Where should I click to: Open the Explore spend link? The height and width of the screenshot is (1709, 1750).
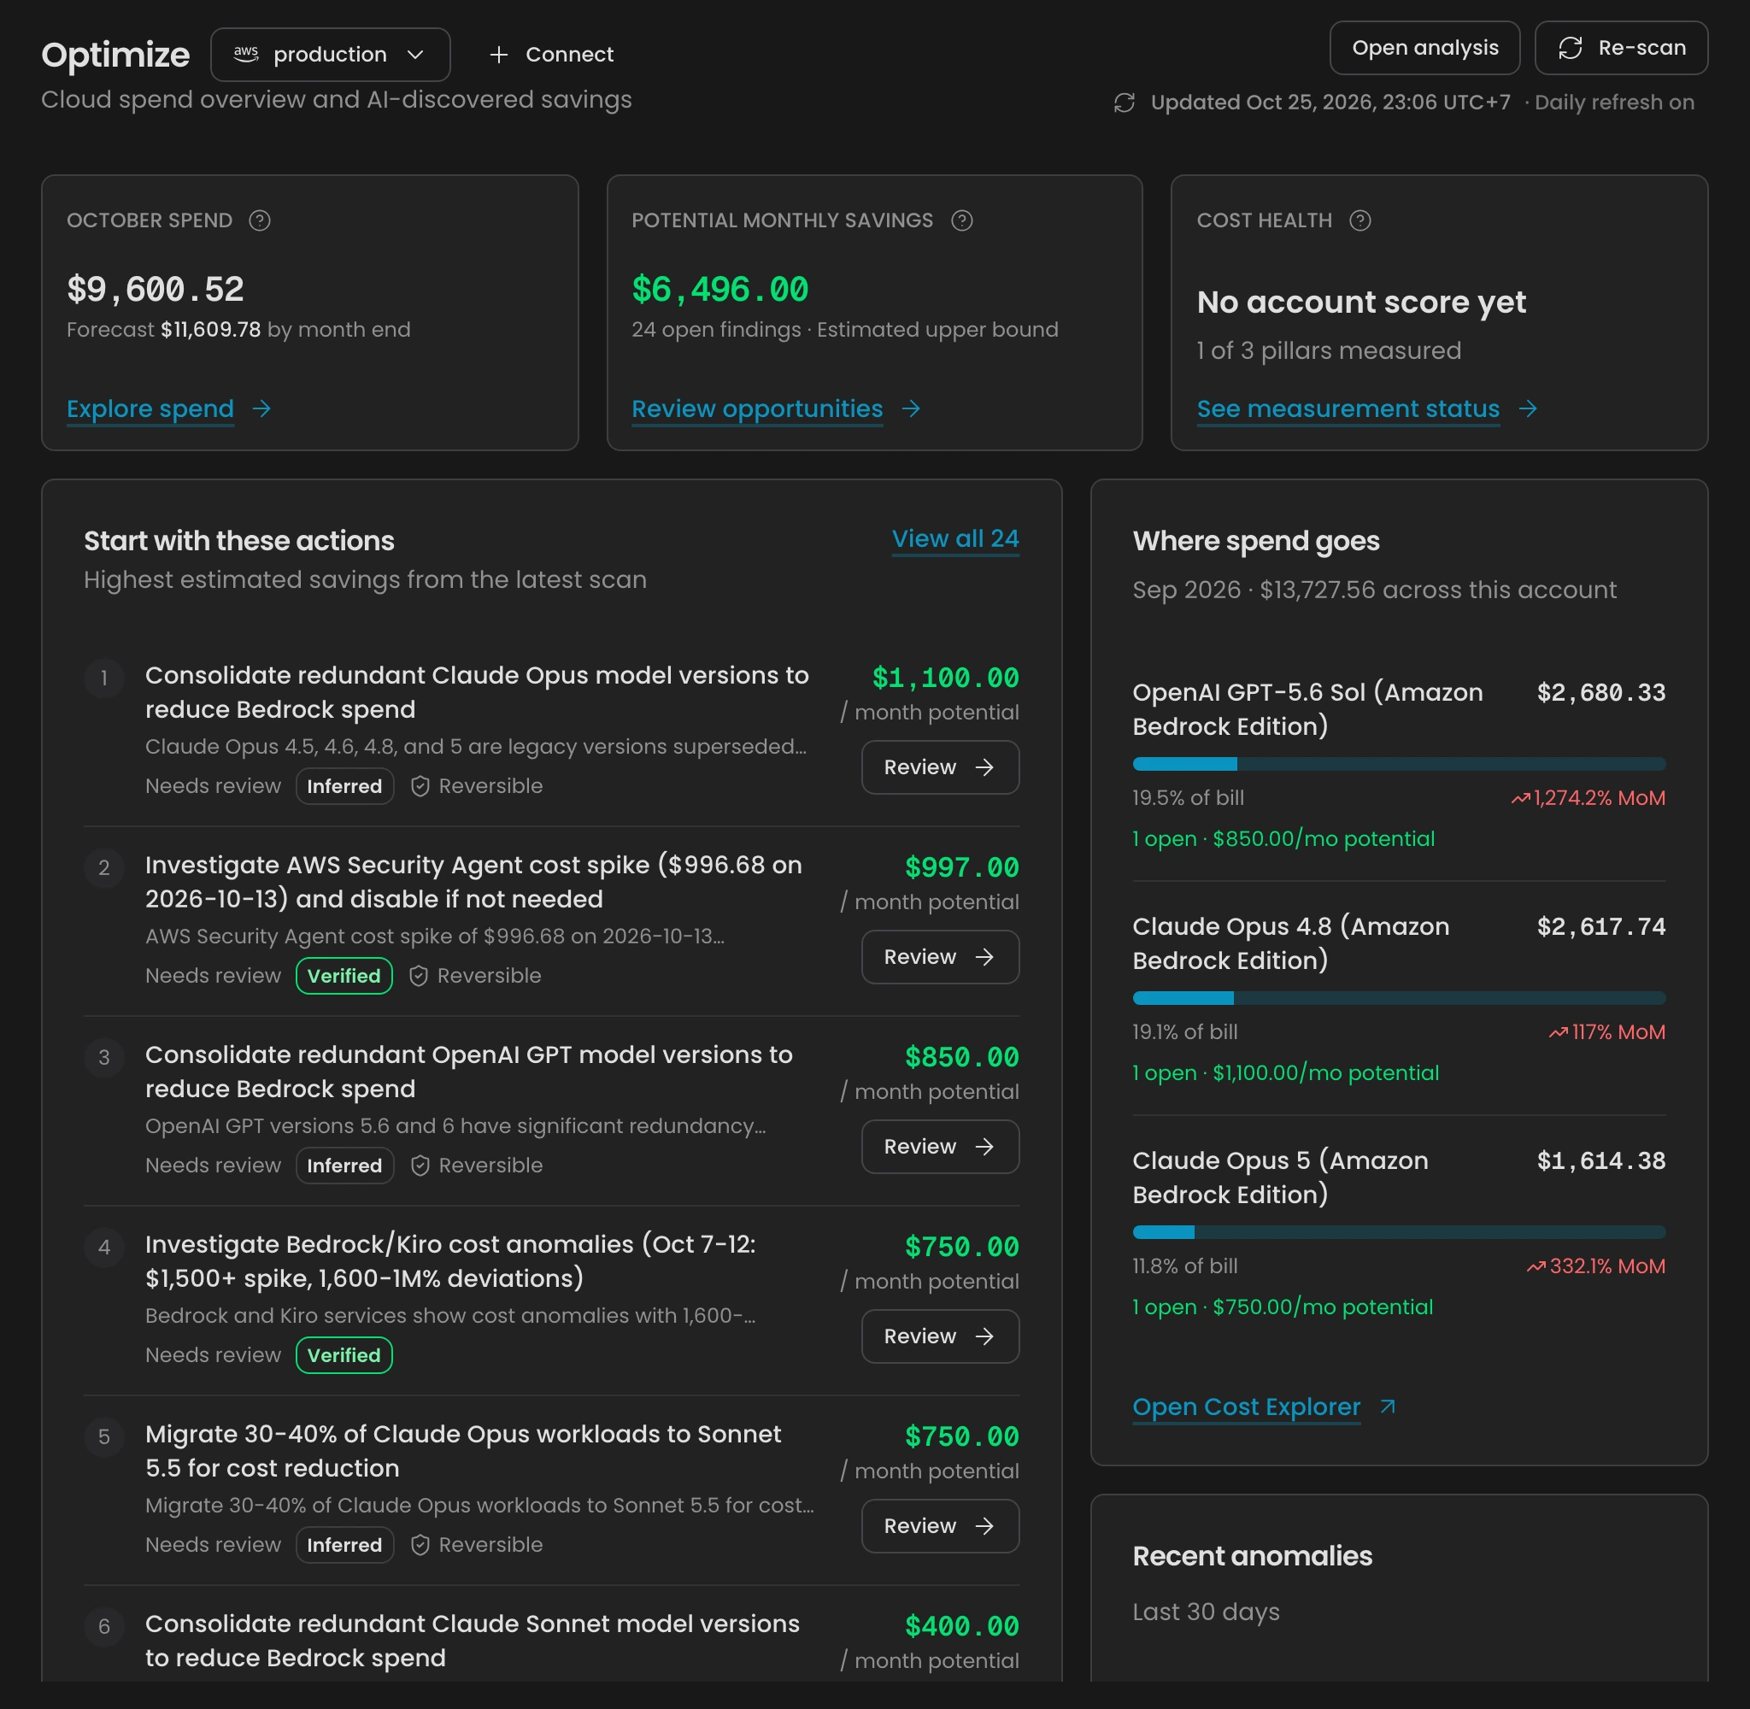pyautogui.click(x=150, y=408)
